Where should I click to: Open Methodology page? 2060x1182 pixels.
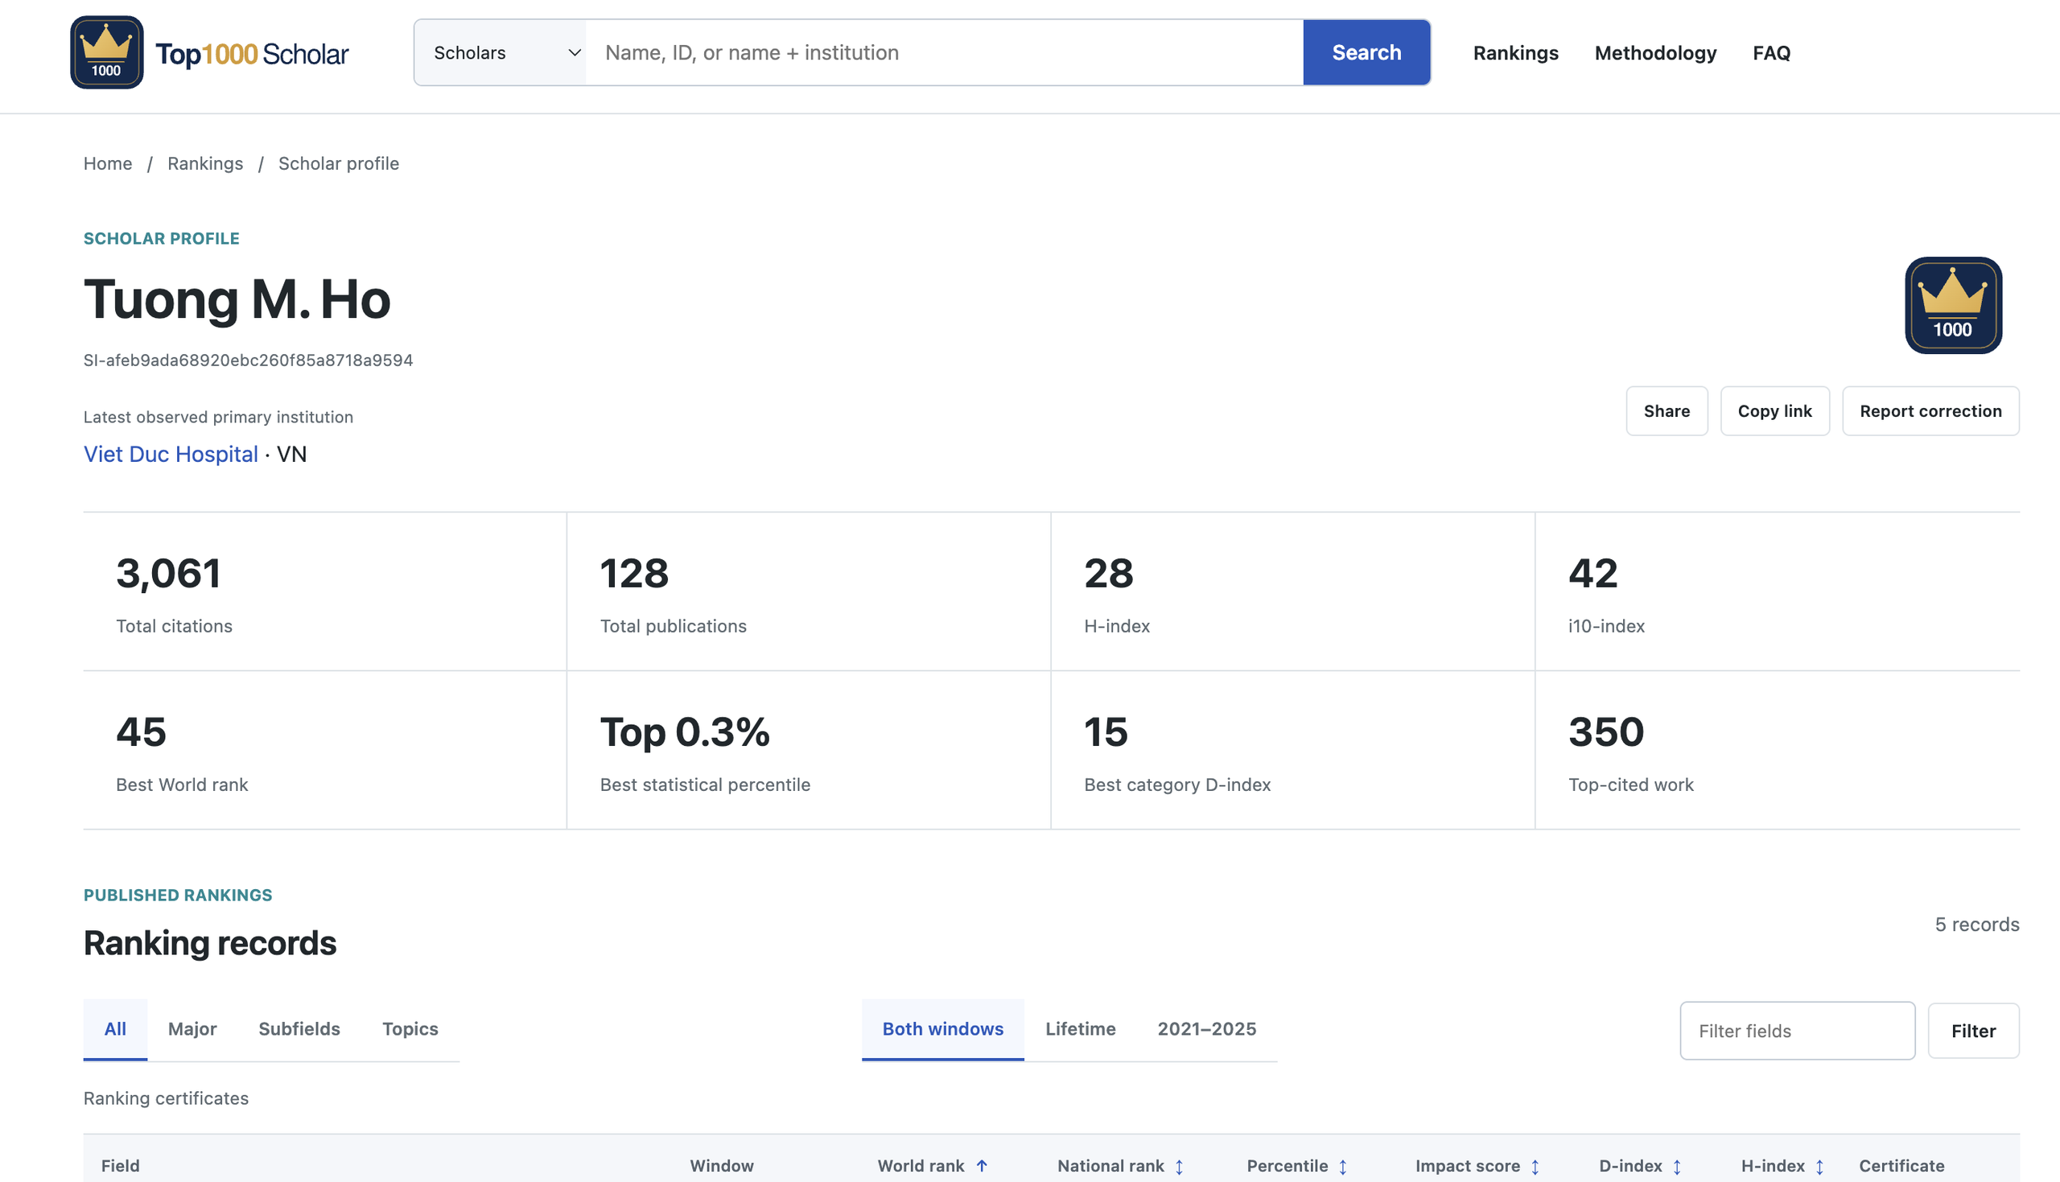point(1655,53)
